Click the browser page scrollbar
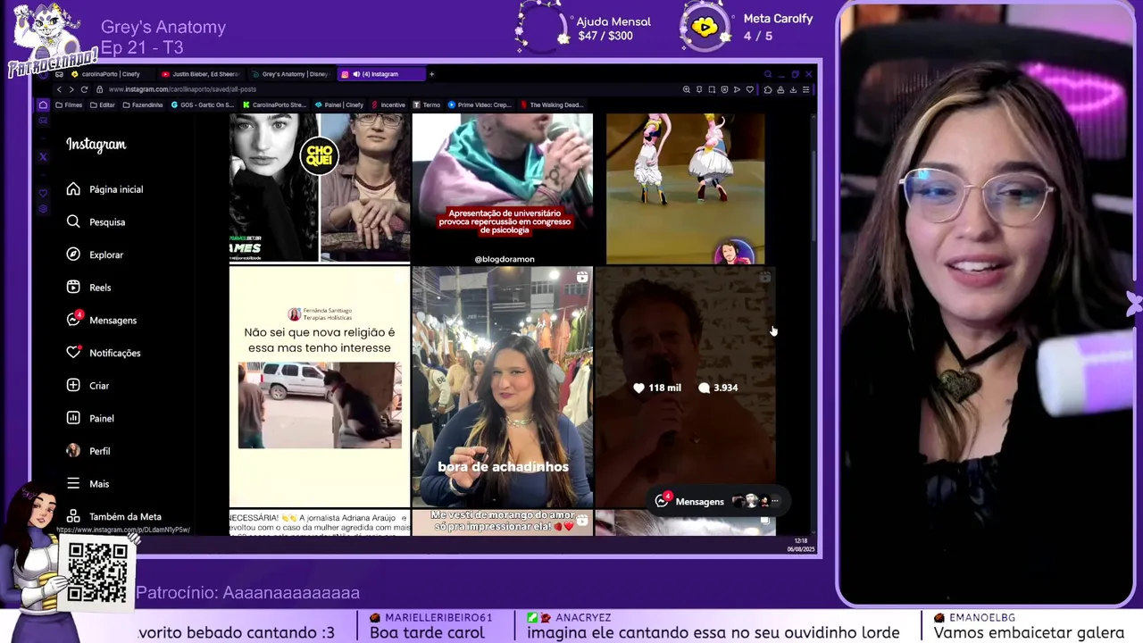Viewport: 1143px width, 643px height. click(813, 196)
